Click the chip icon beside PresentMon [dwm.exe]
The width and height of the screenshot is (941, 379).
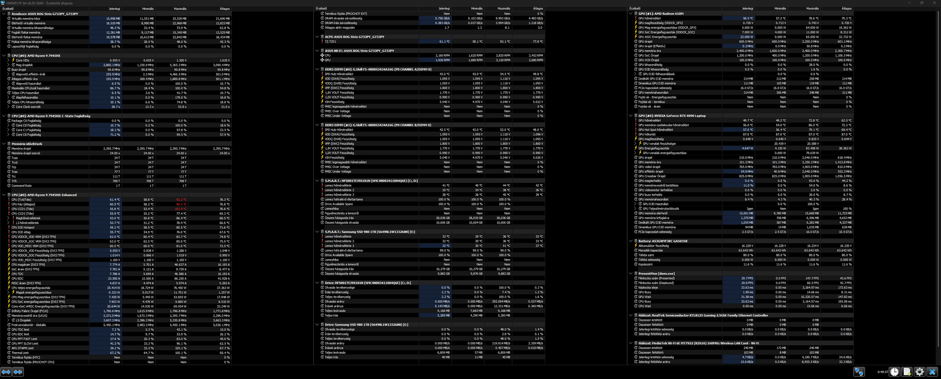click(x=636, y=274)
